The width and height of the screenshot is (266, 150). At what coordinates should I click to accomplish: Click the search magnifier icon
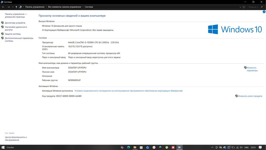262,7
